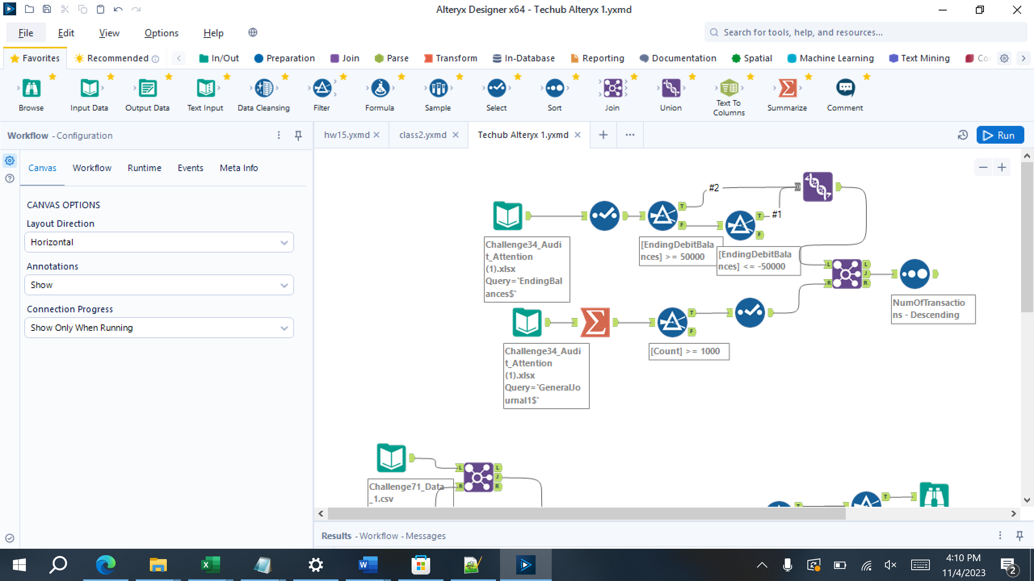Select the Join tool in palette
The height and width of the screenshot is (581, 1034).
[x=613, y=88]
